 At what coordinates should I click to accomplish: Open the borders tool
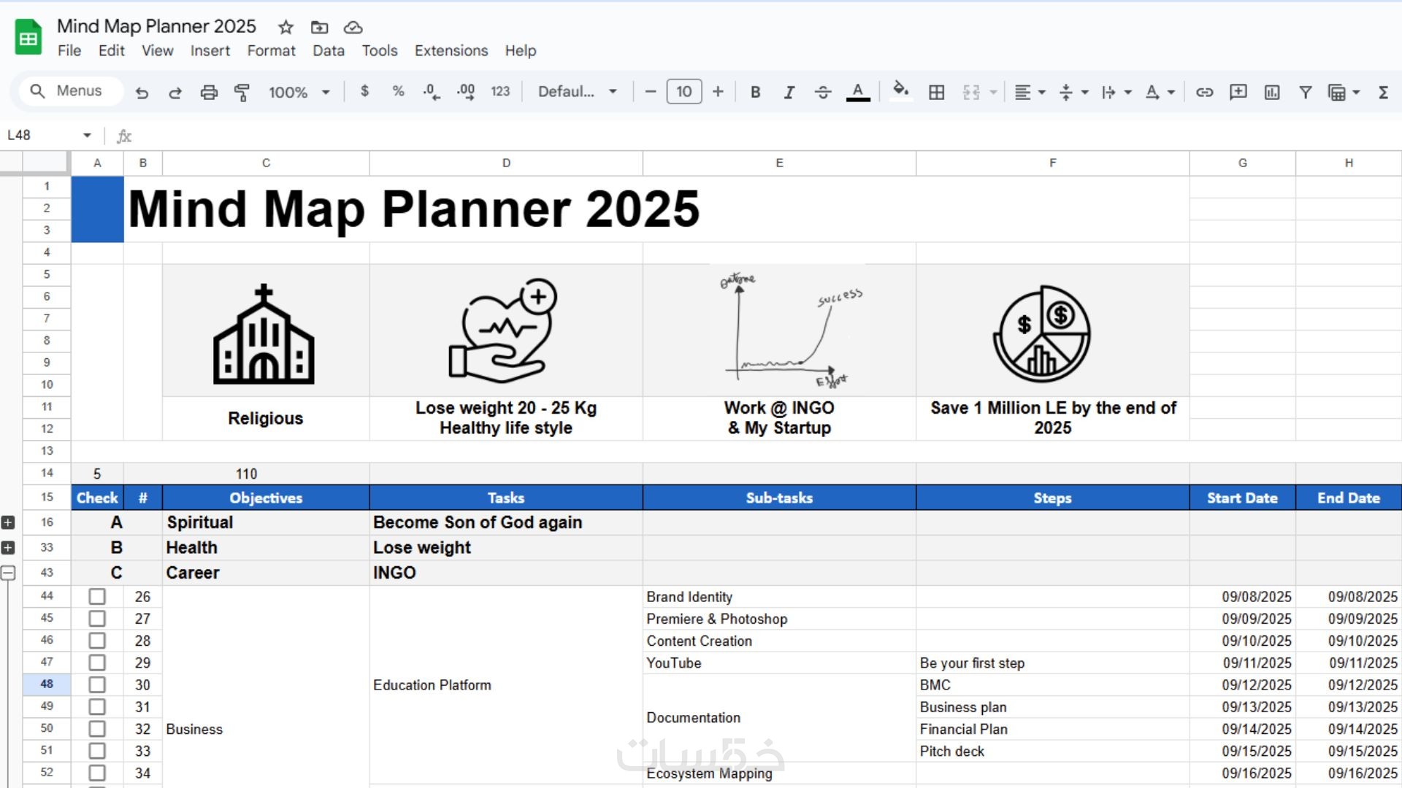point(936,92)
